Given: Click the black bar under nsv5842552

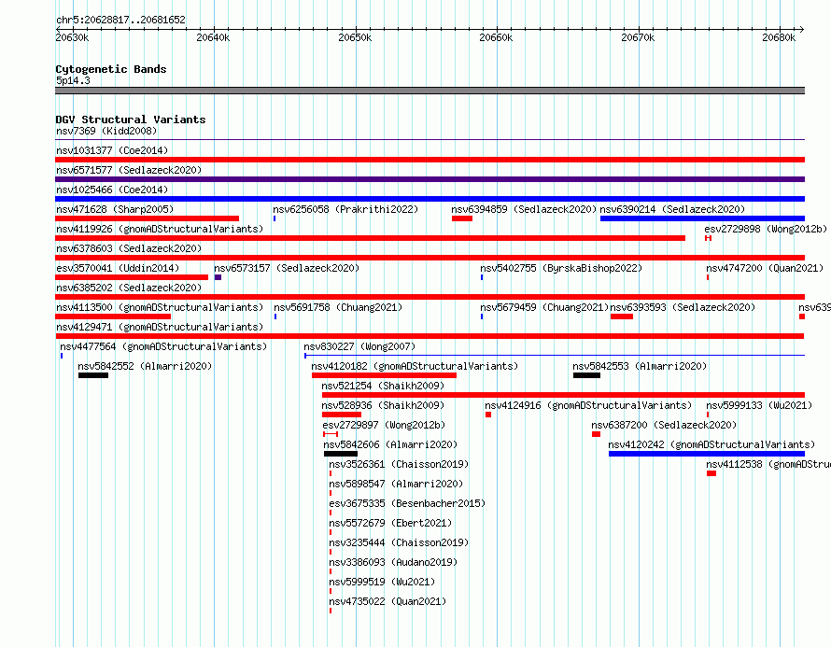Looking at the screenshot, I should coord(93,375).
